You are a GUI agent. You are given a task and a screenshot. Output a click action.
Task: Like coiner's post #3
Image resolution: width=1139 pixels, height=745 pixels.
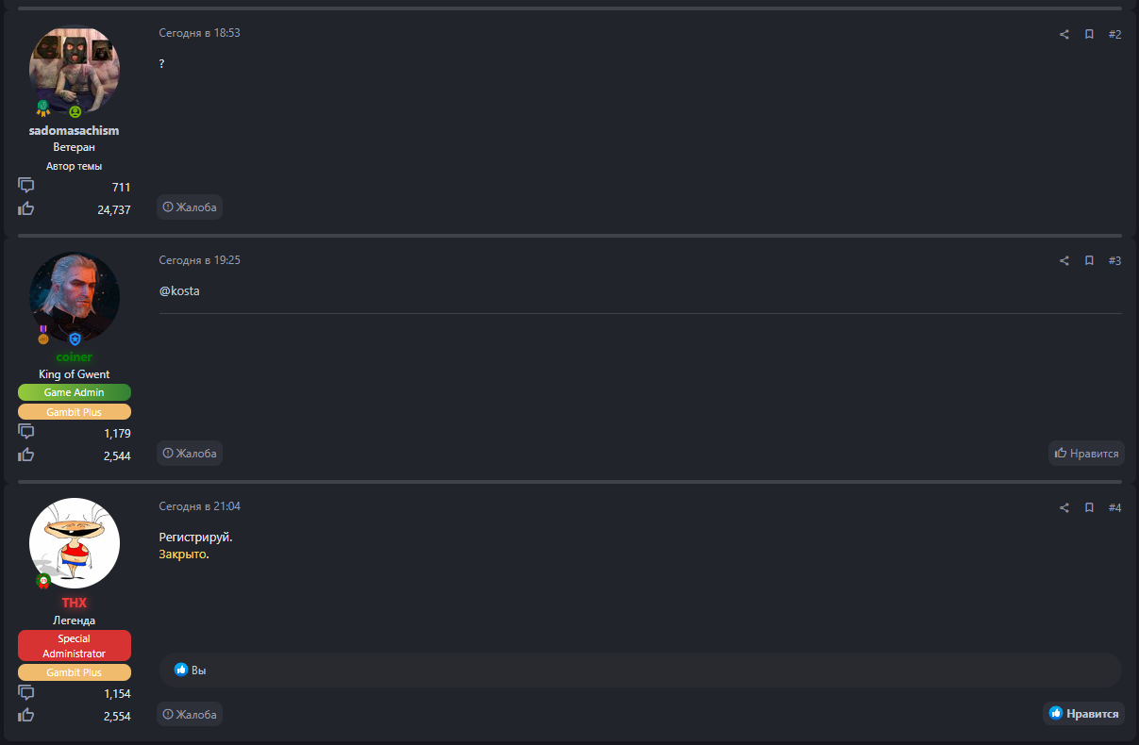click(x=1086, y=454)
